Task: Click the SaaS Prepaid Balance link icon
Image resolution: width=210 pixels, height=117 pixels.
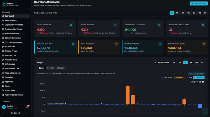Action: (x=160, y=44)
